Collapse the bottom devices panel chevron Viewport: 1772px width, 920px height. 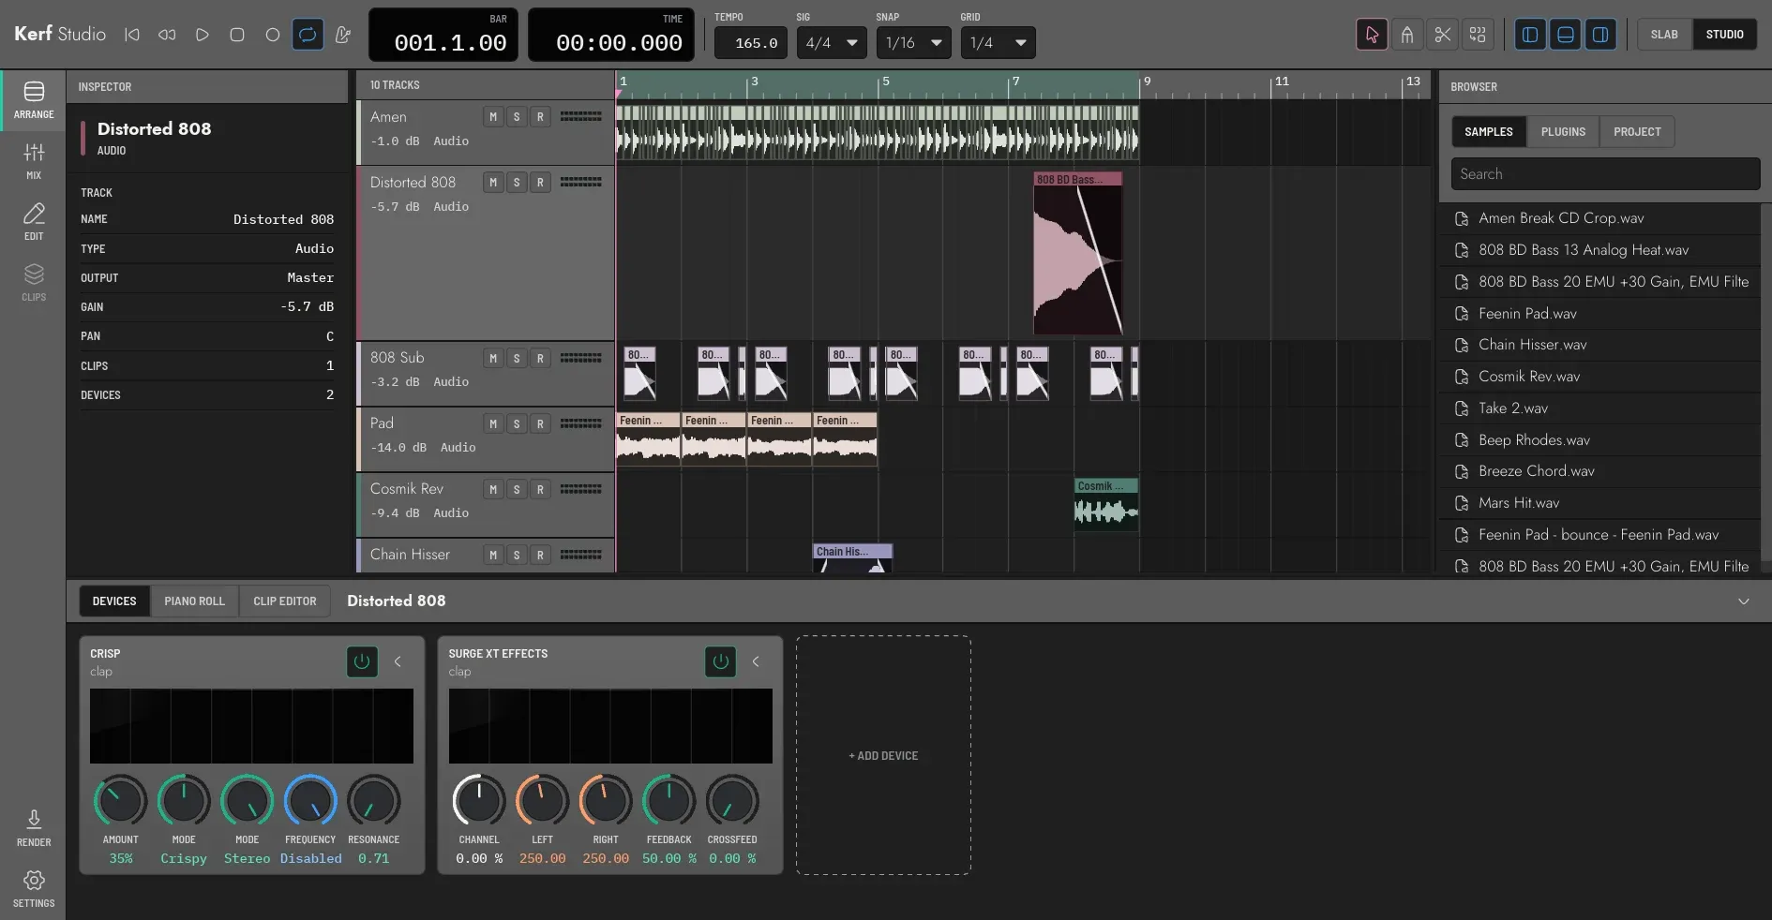click(1744, 601)
